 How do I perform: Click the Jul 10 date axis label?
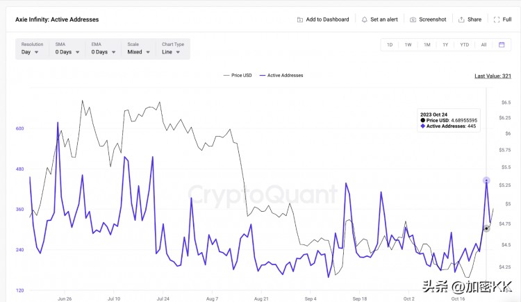[114, 299]
